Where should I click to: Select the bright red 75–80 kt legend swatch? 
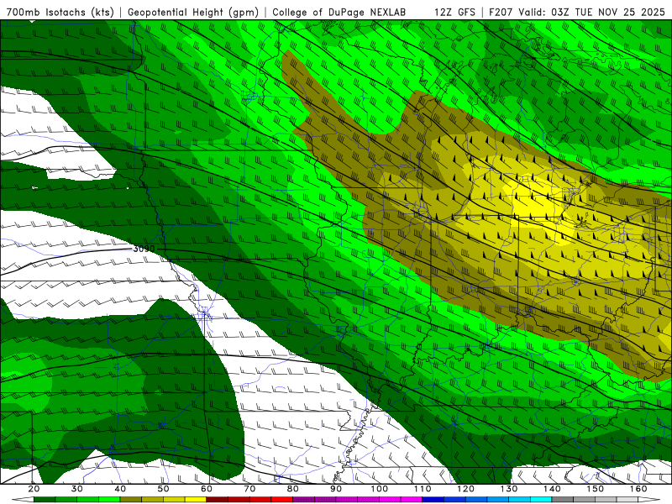click(282, 500)
